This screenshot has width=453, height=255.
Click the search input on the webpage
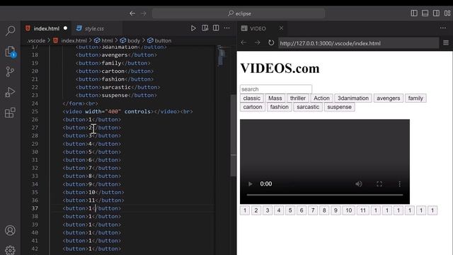[276, 89]
